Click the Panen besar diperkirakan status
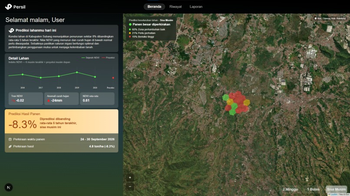Viewport: 350px width, 196px height. [149, 25]
